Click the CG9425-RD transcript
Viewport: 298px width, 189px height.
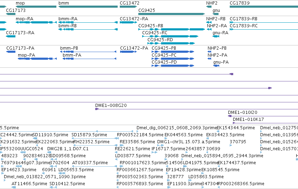tap(171, 43)
